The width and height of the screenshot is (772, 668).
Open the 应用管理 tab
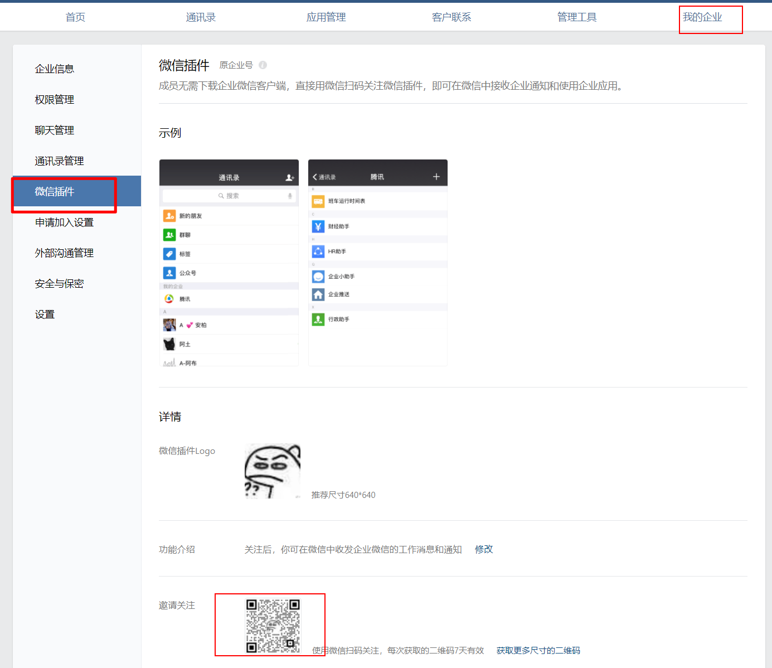click(326, 17)
